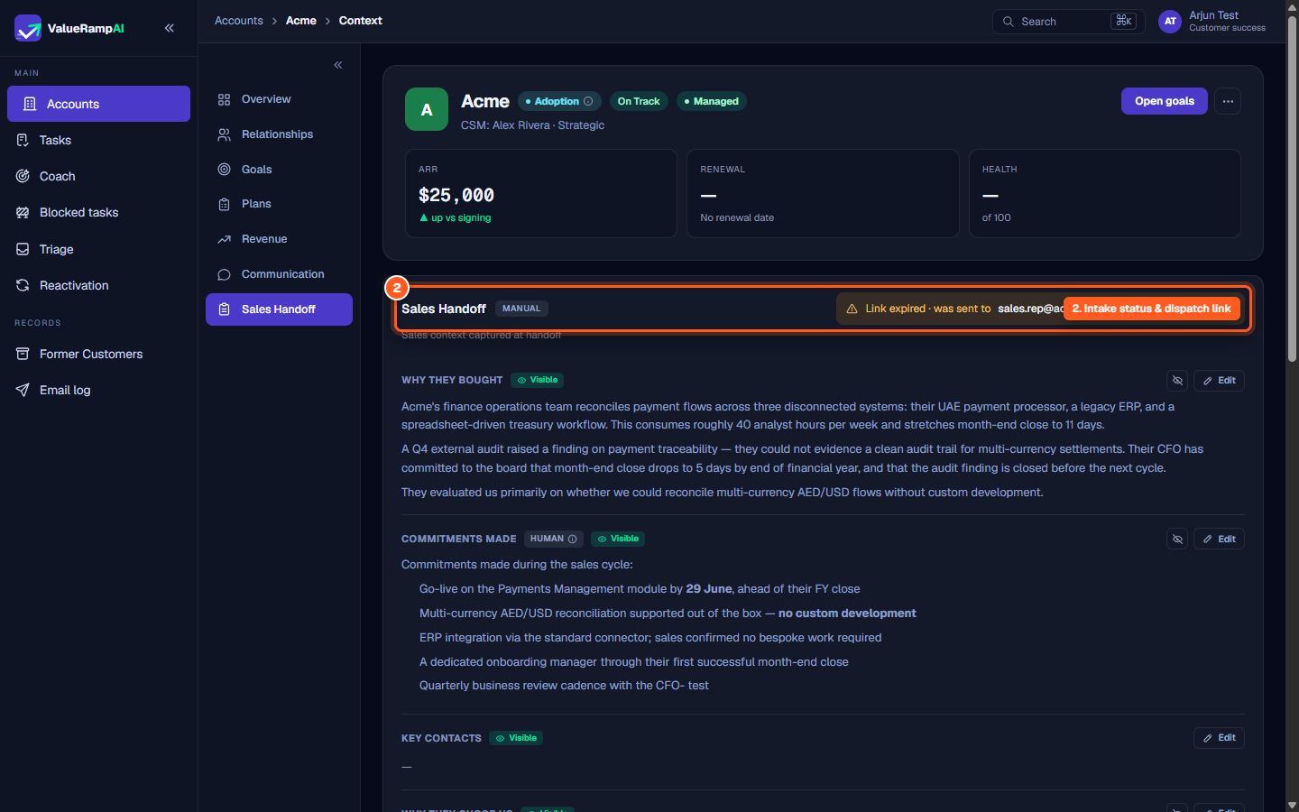Click the Managed badge
This screenshot has width=1299, height=812.
click(711, 101)
